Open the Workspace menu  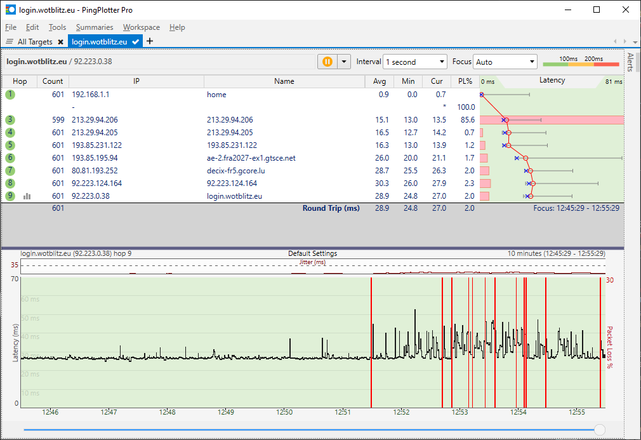pos(142,27)
